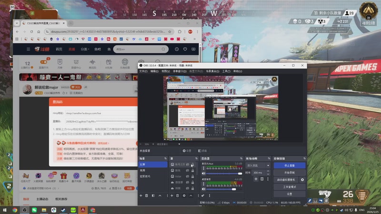381x214 pixels.
Task: Open Chrome extensions puzzle icon
Action: [x=180, y=31]
